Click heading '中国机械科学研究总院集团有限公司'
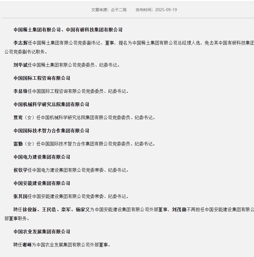This screenshot has height=257, width=254. coord(51,104)
